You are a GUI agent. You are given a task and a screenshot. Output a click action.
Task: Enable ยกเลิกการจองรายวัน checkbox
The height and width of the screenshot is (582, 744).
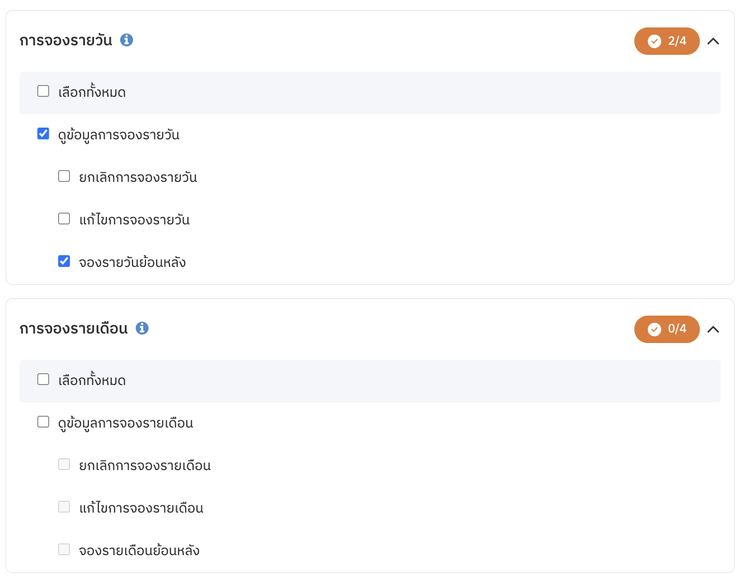(x=64, y=176)
